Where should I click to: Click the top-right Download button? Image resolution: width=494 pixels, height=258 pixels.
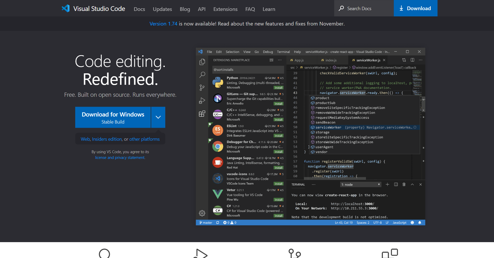(x=415, y=8)
